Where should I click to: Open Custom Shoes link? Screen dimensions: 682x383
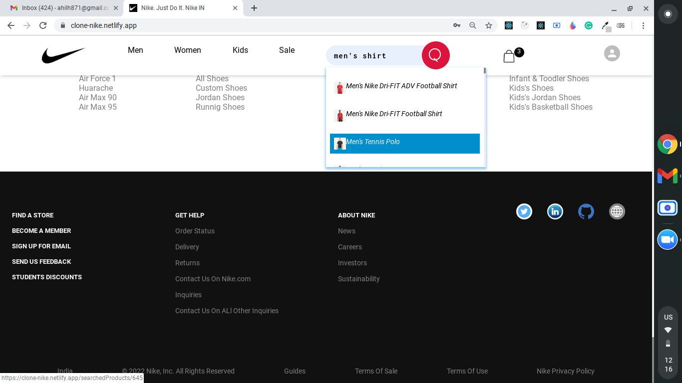(x=221, y=88)
